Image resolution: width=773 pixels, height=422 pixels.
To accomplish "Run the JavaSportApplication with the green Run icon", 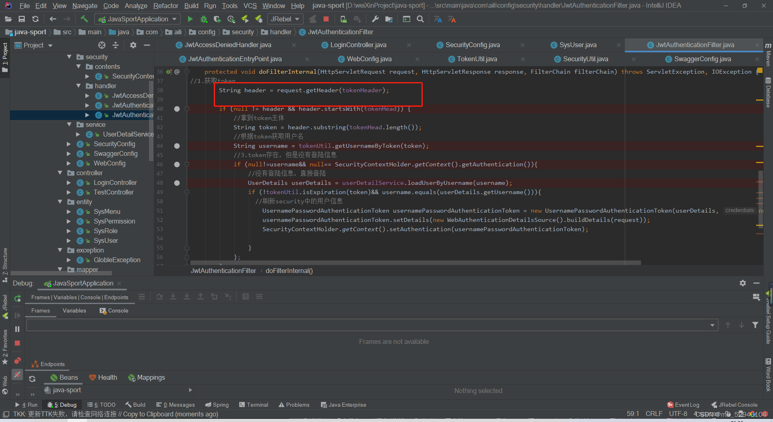I will [x=190, y=19].
